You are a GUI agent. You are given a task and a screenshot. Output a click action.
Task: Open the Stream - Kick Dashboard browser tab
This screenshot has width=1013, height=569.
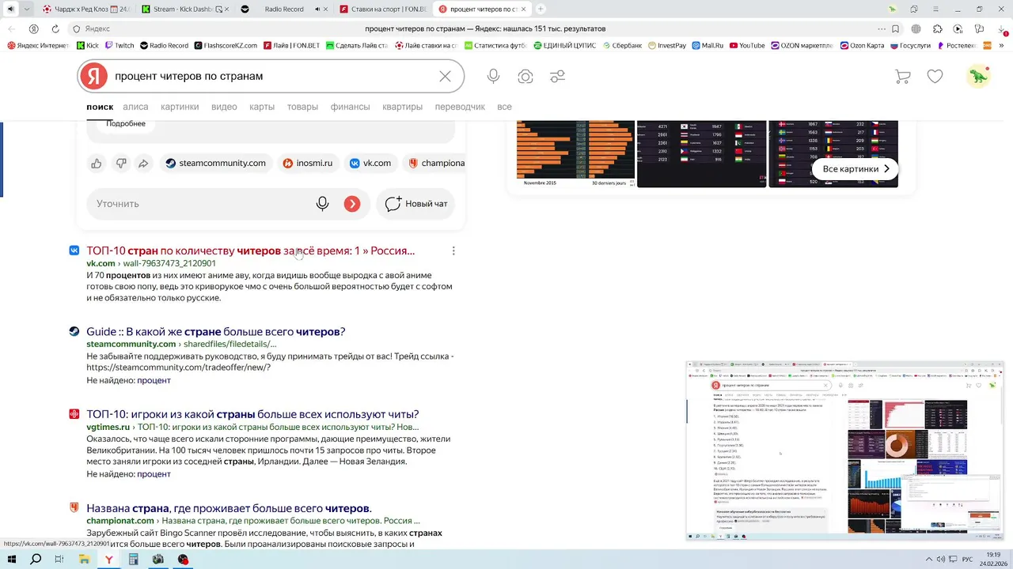186,9
